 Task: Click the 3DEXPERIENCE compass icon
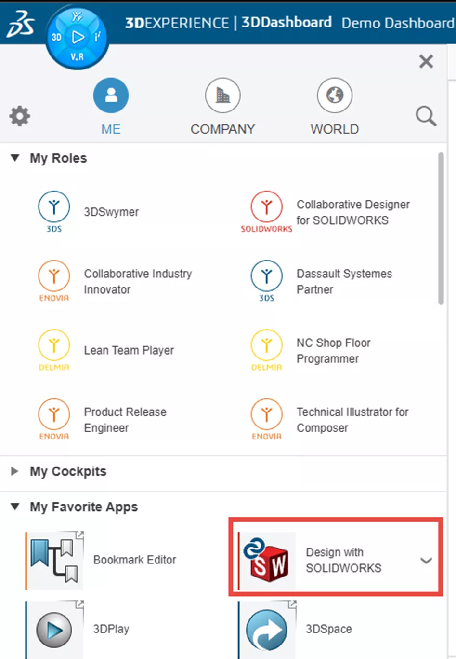click(77, 36)
